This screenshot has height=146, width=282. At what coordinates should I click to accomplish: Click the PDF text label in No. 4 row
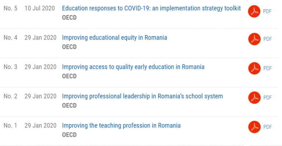coord(267,39)
